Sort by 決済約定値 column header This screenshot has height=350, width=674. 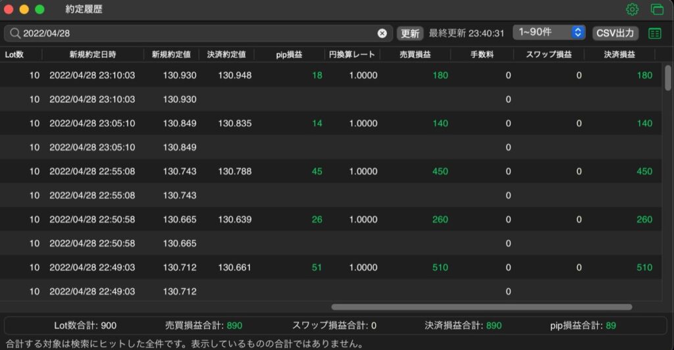click(x=226, y=55)
